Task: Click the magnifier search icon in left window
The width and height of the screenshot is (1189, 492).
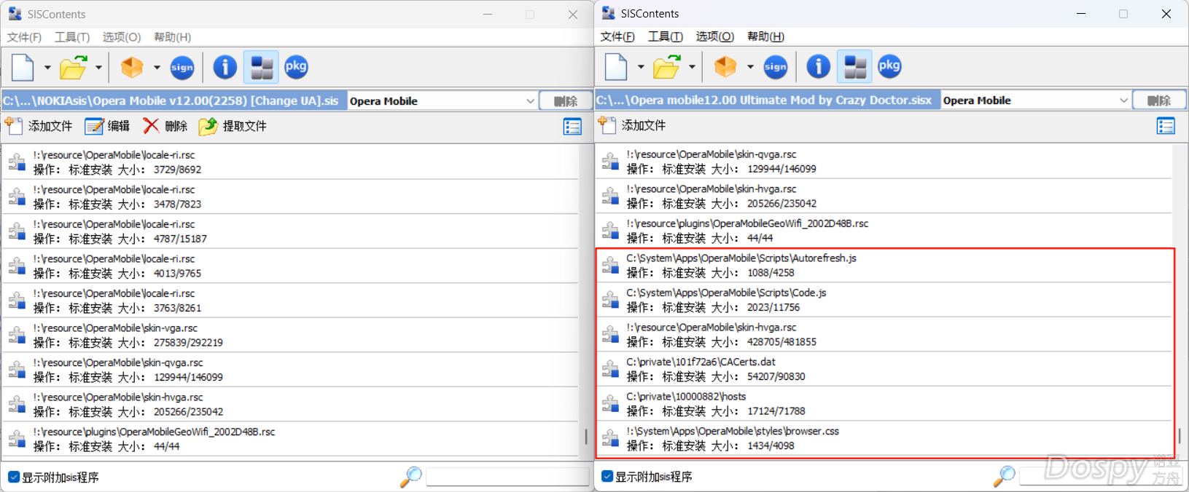Action: (411, 477)
